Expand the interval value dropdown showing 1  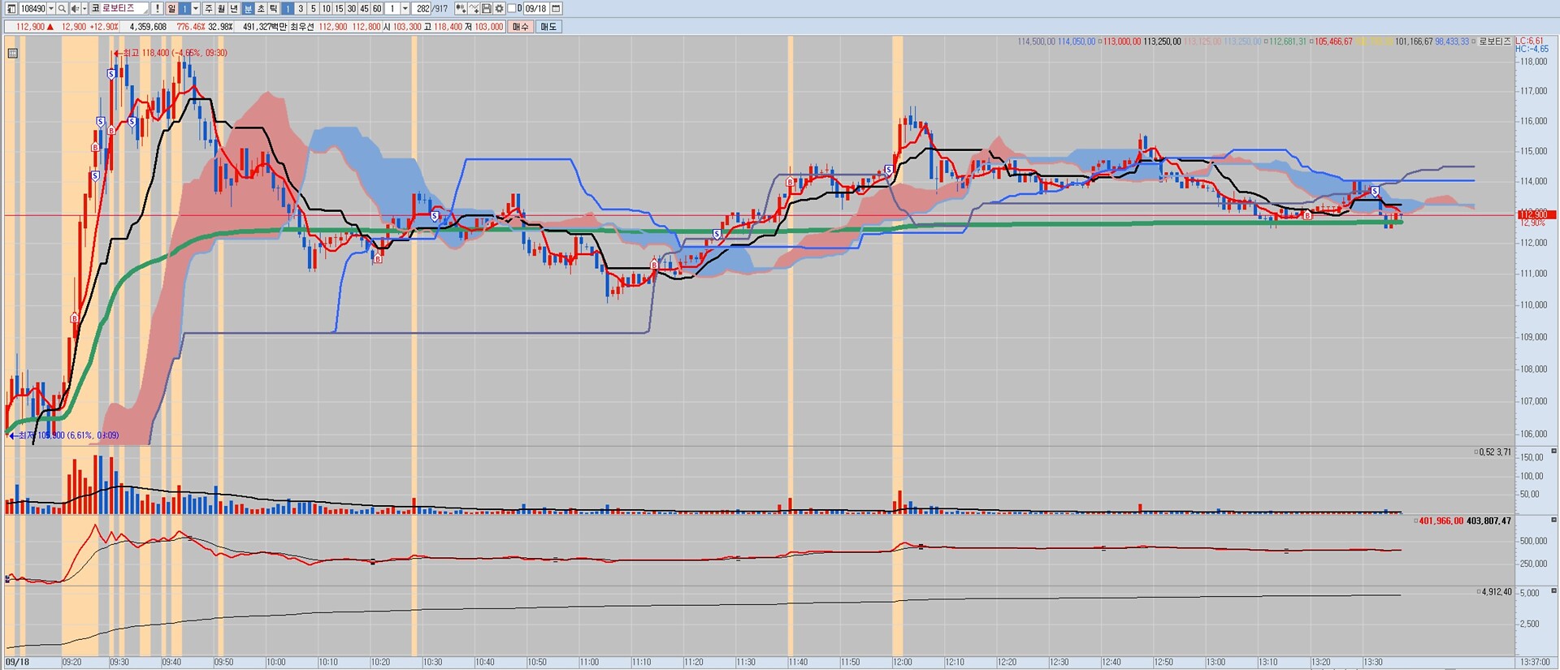coord(405,8)
